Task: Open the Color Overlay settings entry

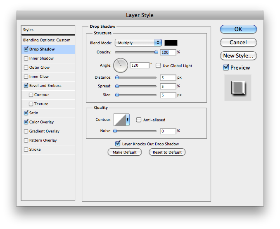Action: [41, 122]
